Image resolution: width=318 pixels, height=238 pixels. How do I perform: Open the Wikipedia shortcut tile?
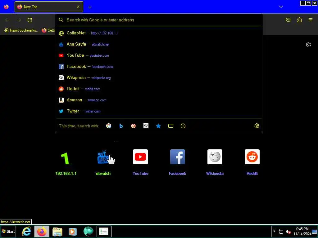(x=215, y=162)
